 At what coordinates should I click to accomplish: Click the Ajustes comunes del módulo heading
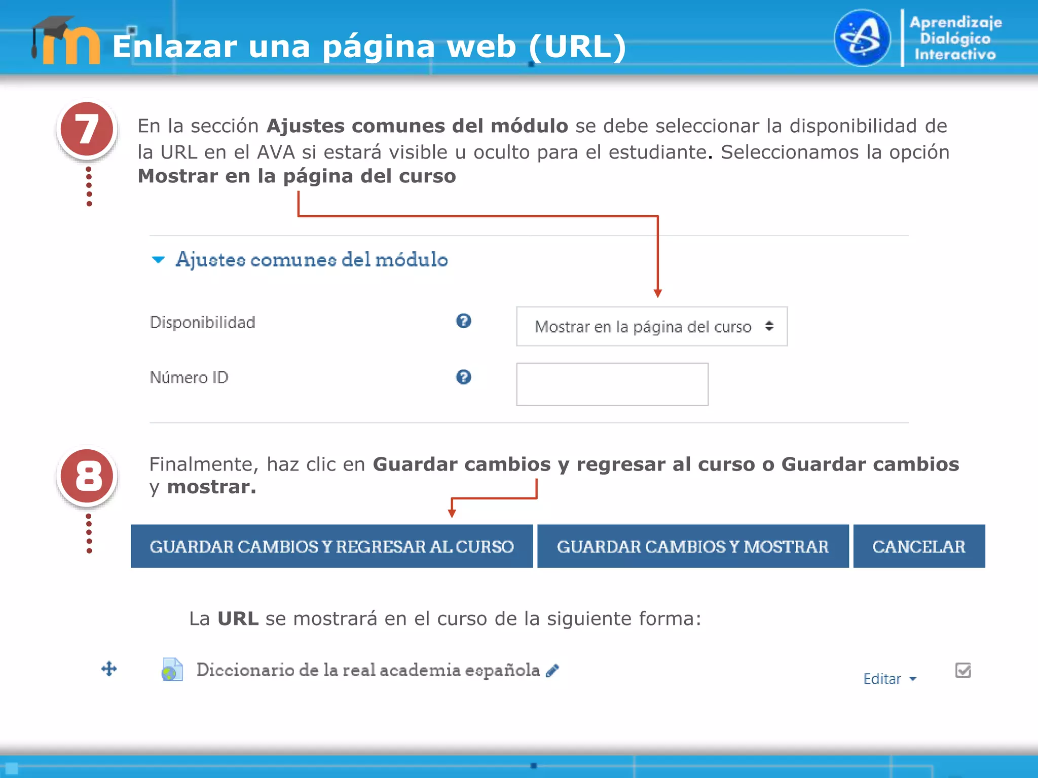pos(312,260)
